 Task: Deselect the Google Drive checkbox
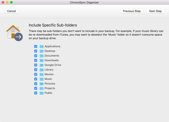(x=36, y=65)
